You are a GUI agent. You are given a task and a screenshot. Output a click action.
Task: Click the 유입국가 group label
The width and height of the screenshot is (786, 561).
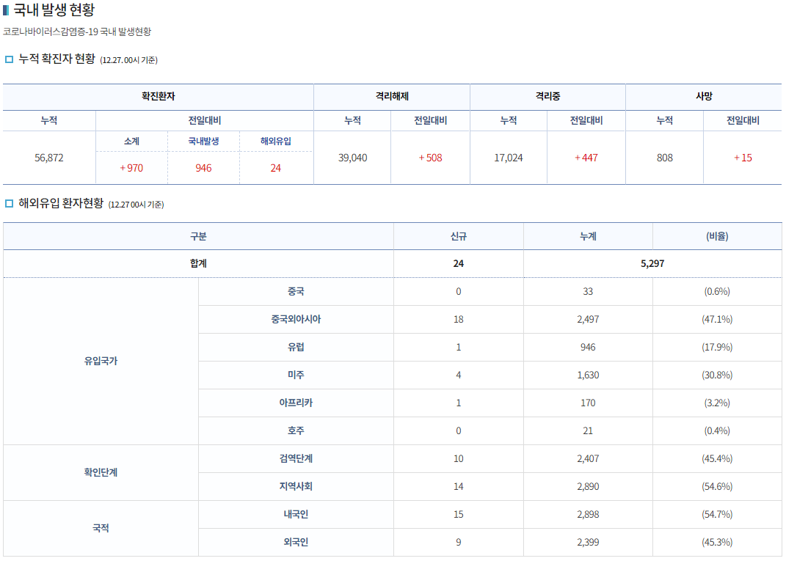point(101,361)
